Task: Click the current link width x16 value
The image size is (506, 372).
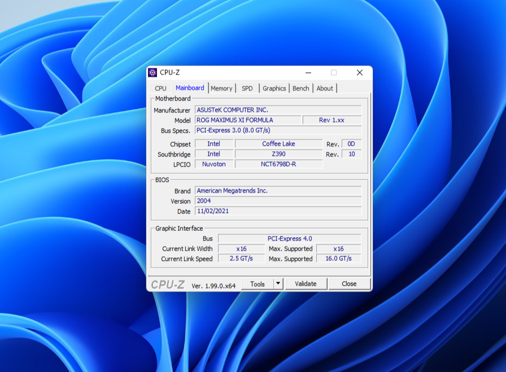Action: [x=241, y=249]
